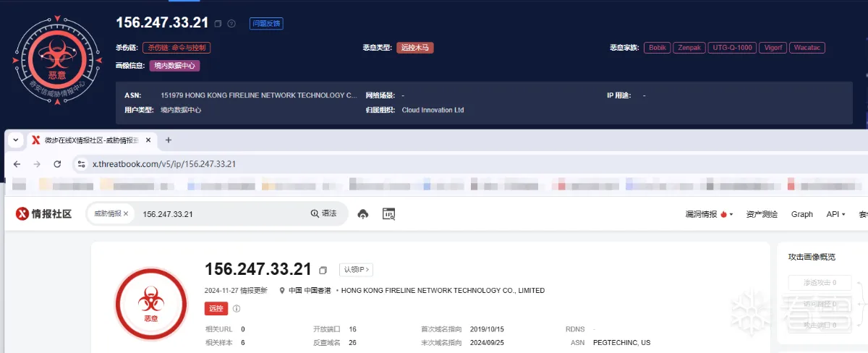This screenshot has width=868, height=353.
Task: Open 语法 search syntax help
Action: pyautogui.click(x=324, y=214)
